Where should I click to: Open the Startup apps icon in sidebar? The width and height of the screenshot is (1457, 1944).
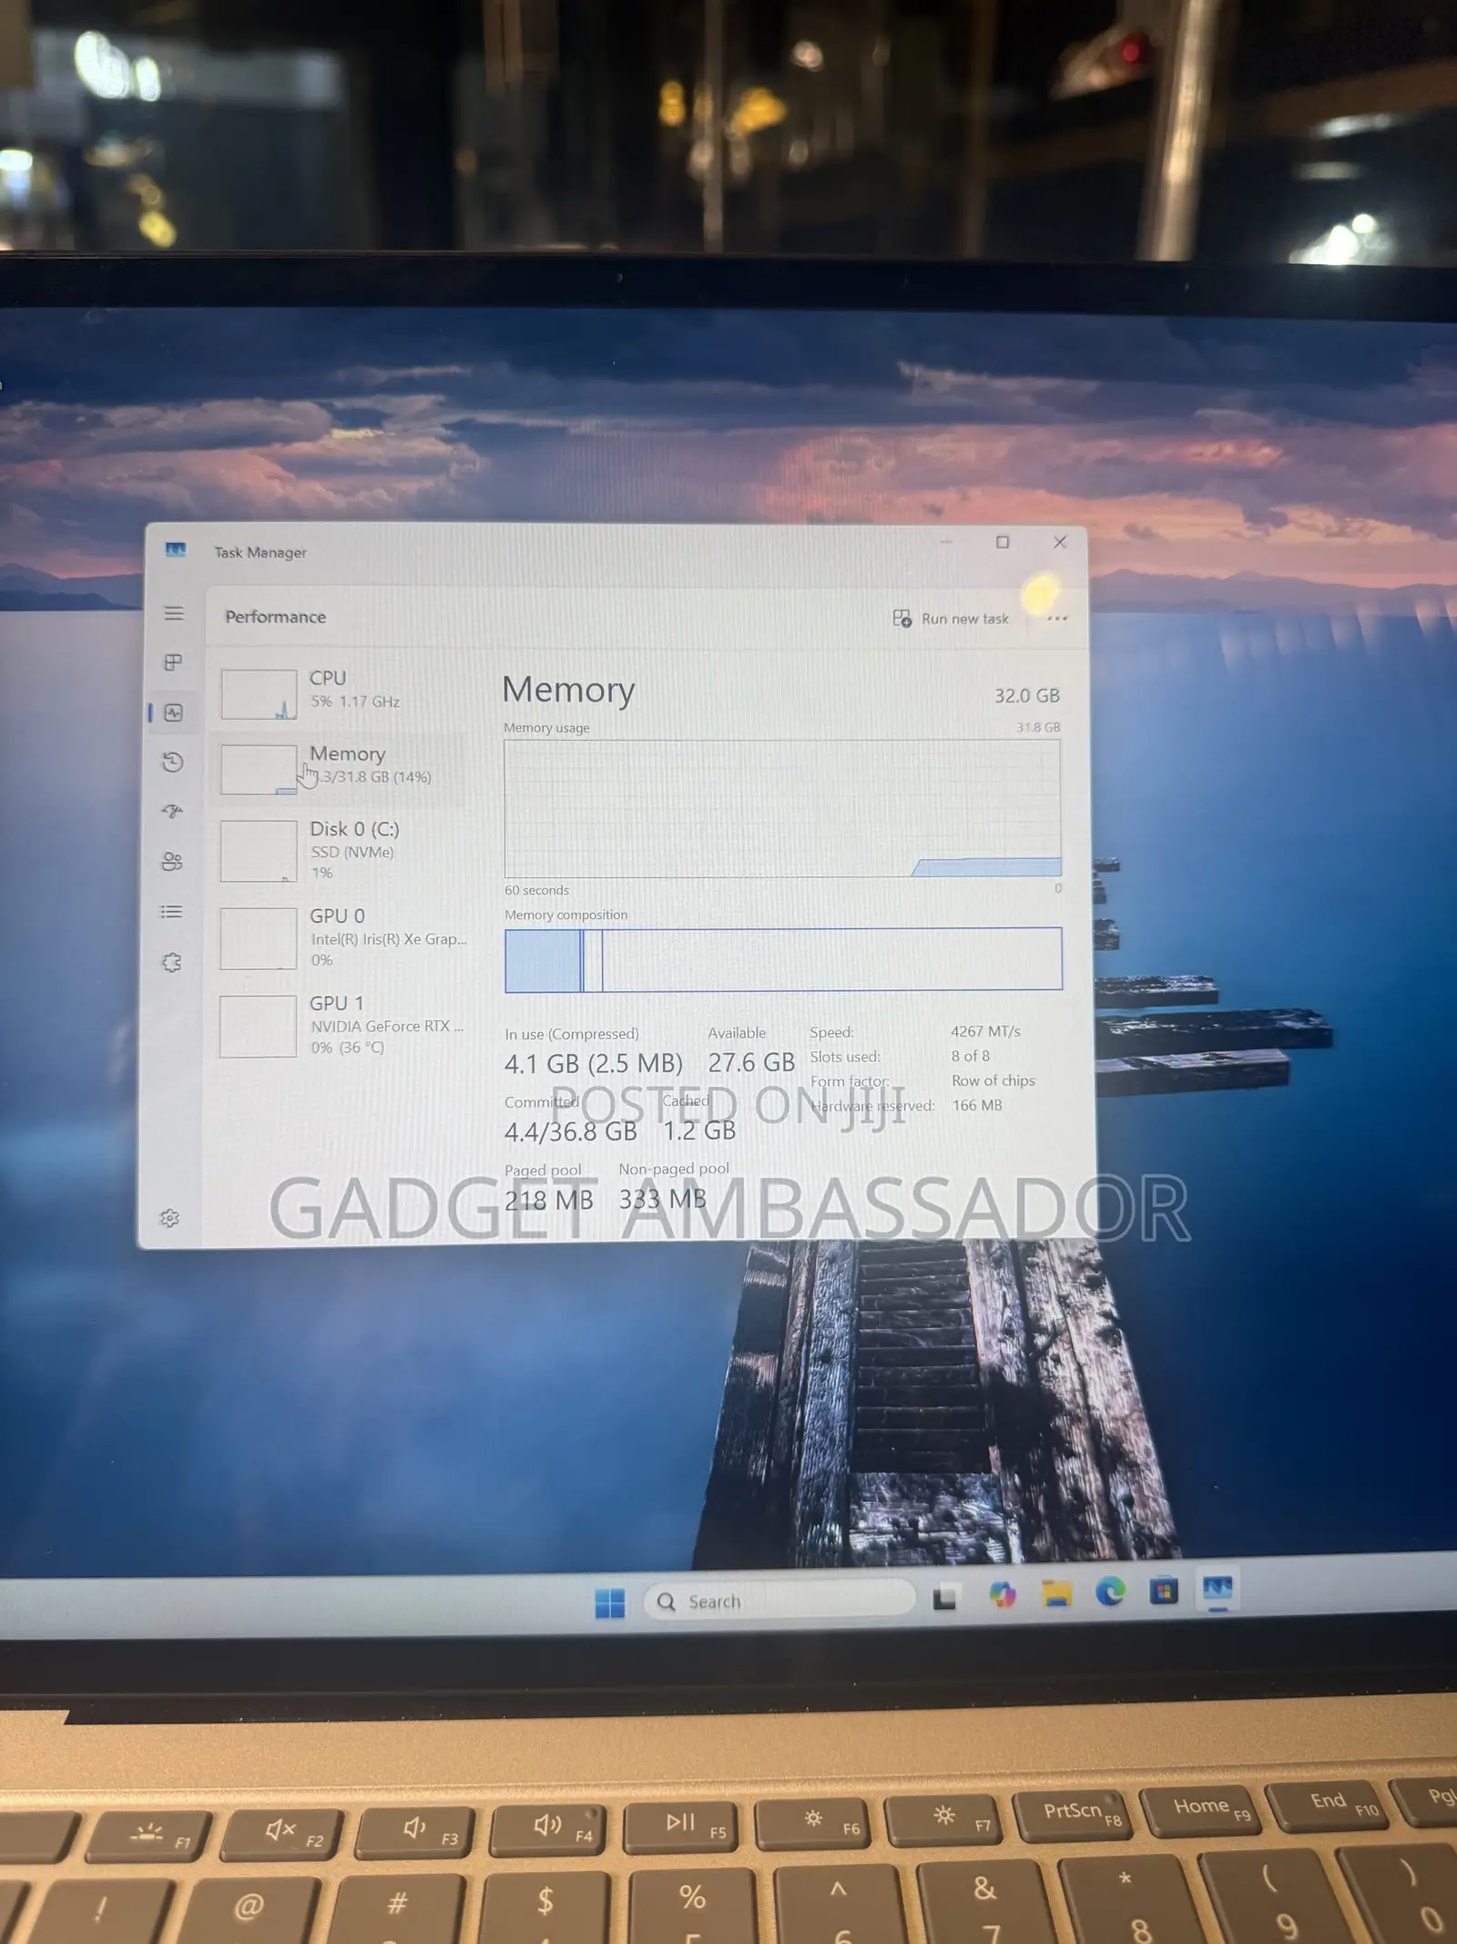173,811
